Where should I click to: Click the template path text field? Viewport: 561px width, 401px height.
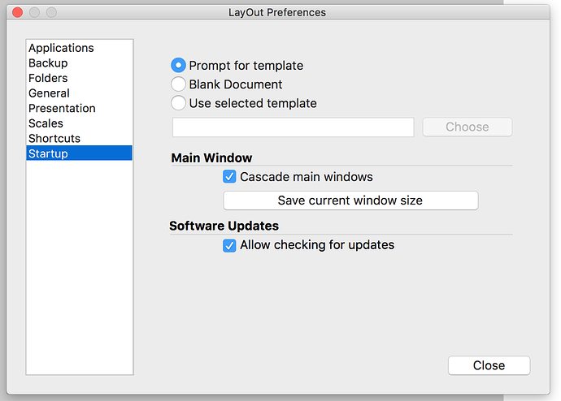(x=293, y=127)
